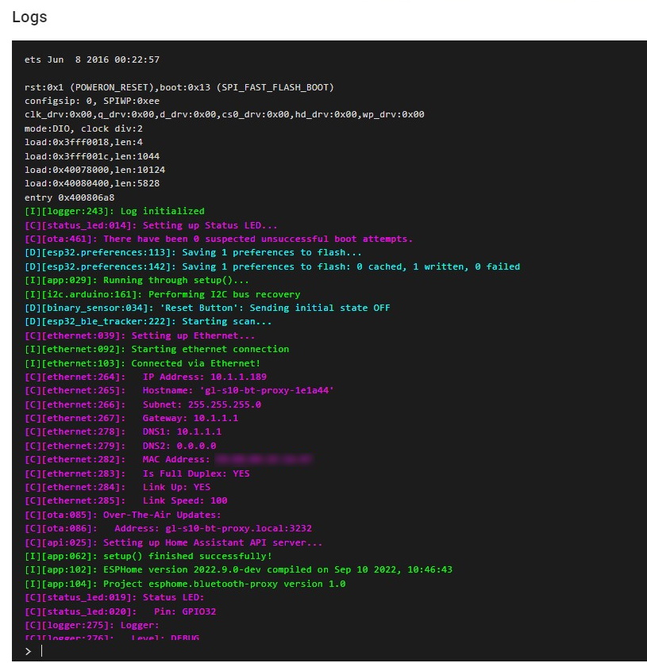Click the 'entry 0x400806a8' line
The width and height of the screenshot is (647, 663).
(x=69, y=198)
